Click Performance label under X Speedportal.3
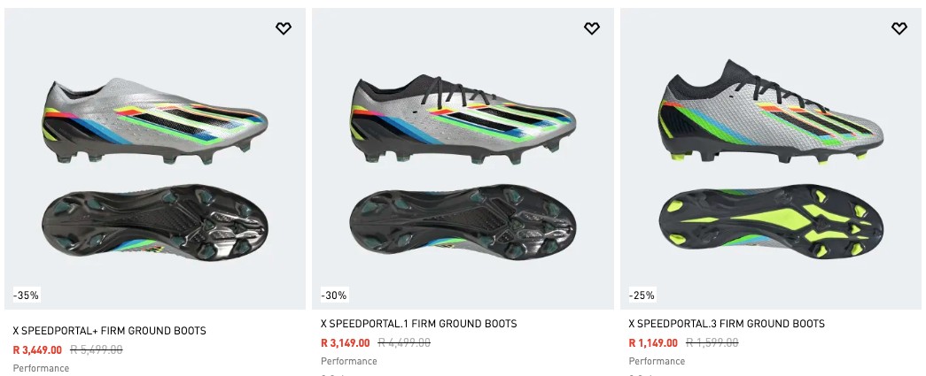 click(657, 361)
